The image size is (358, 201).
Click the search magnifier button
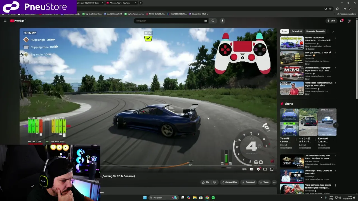click(x=213, y=21)
